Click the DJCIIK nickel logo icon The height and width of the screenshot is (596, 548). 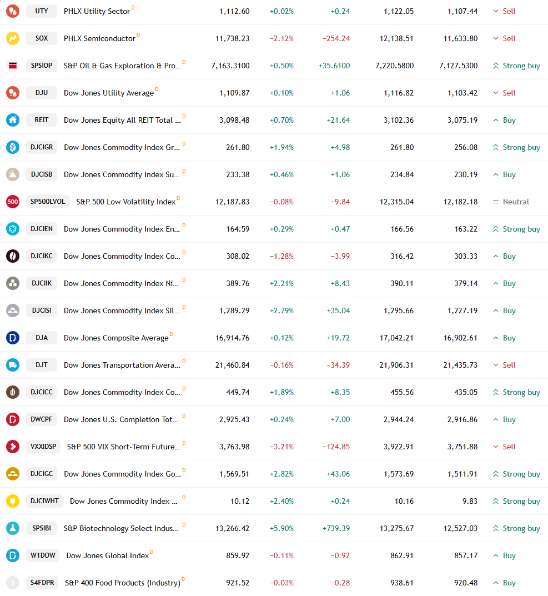[x=13, y=283]
